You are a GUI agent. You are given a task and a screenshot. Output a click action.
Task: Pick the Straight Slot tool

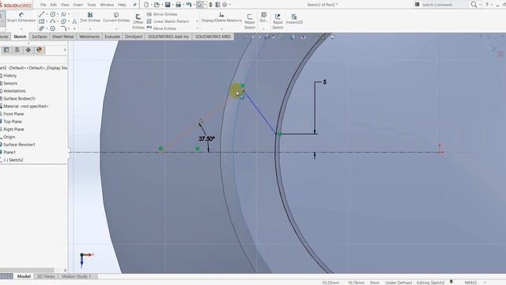[x=42, y=28]
